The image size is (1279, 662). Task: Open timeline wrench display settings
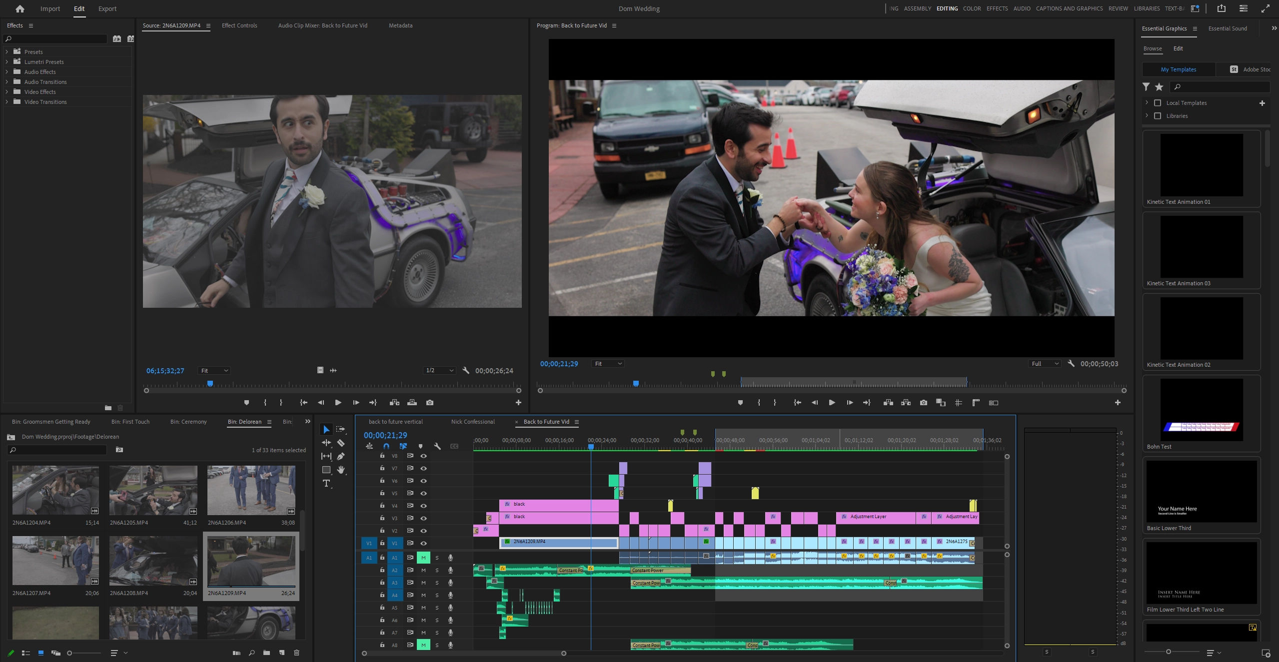(437, 446)
